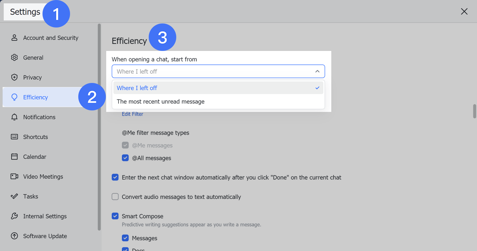Disable the Smart Compose checkbox

(x=115, y=216)
